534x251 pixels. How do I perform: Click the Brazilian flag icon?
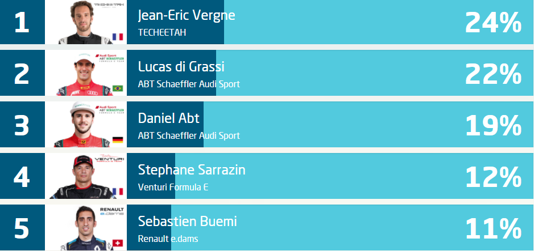[118, 88]
